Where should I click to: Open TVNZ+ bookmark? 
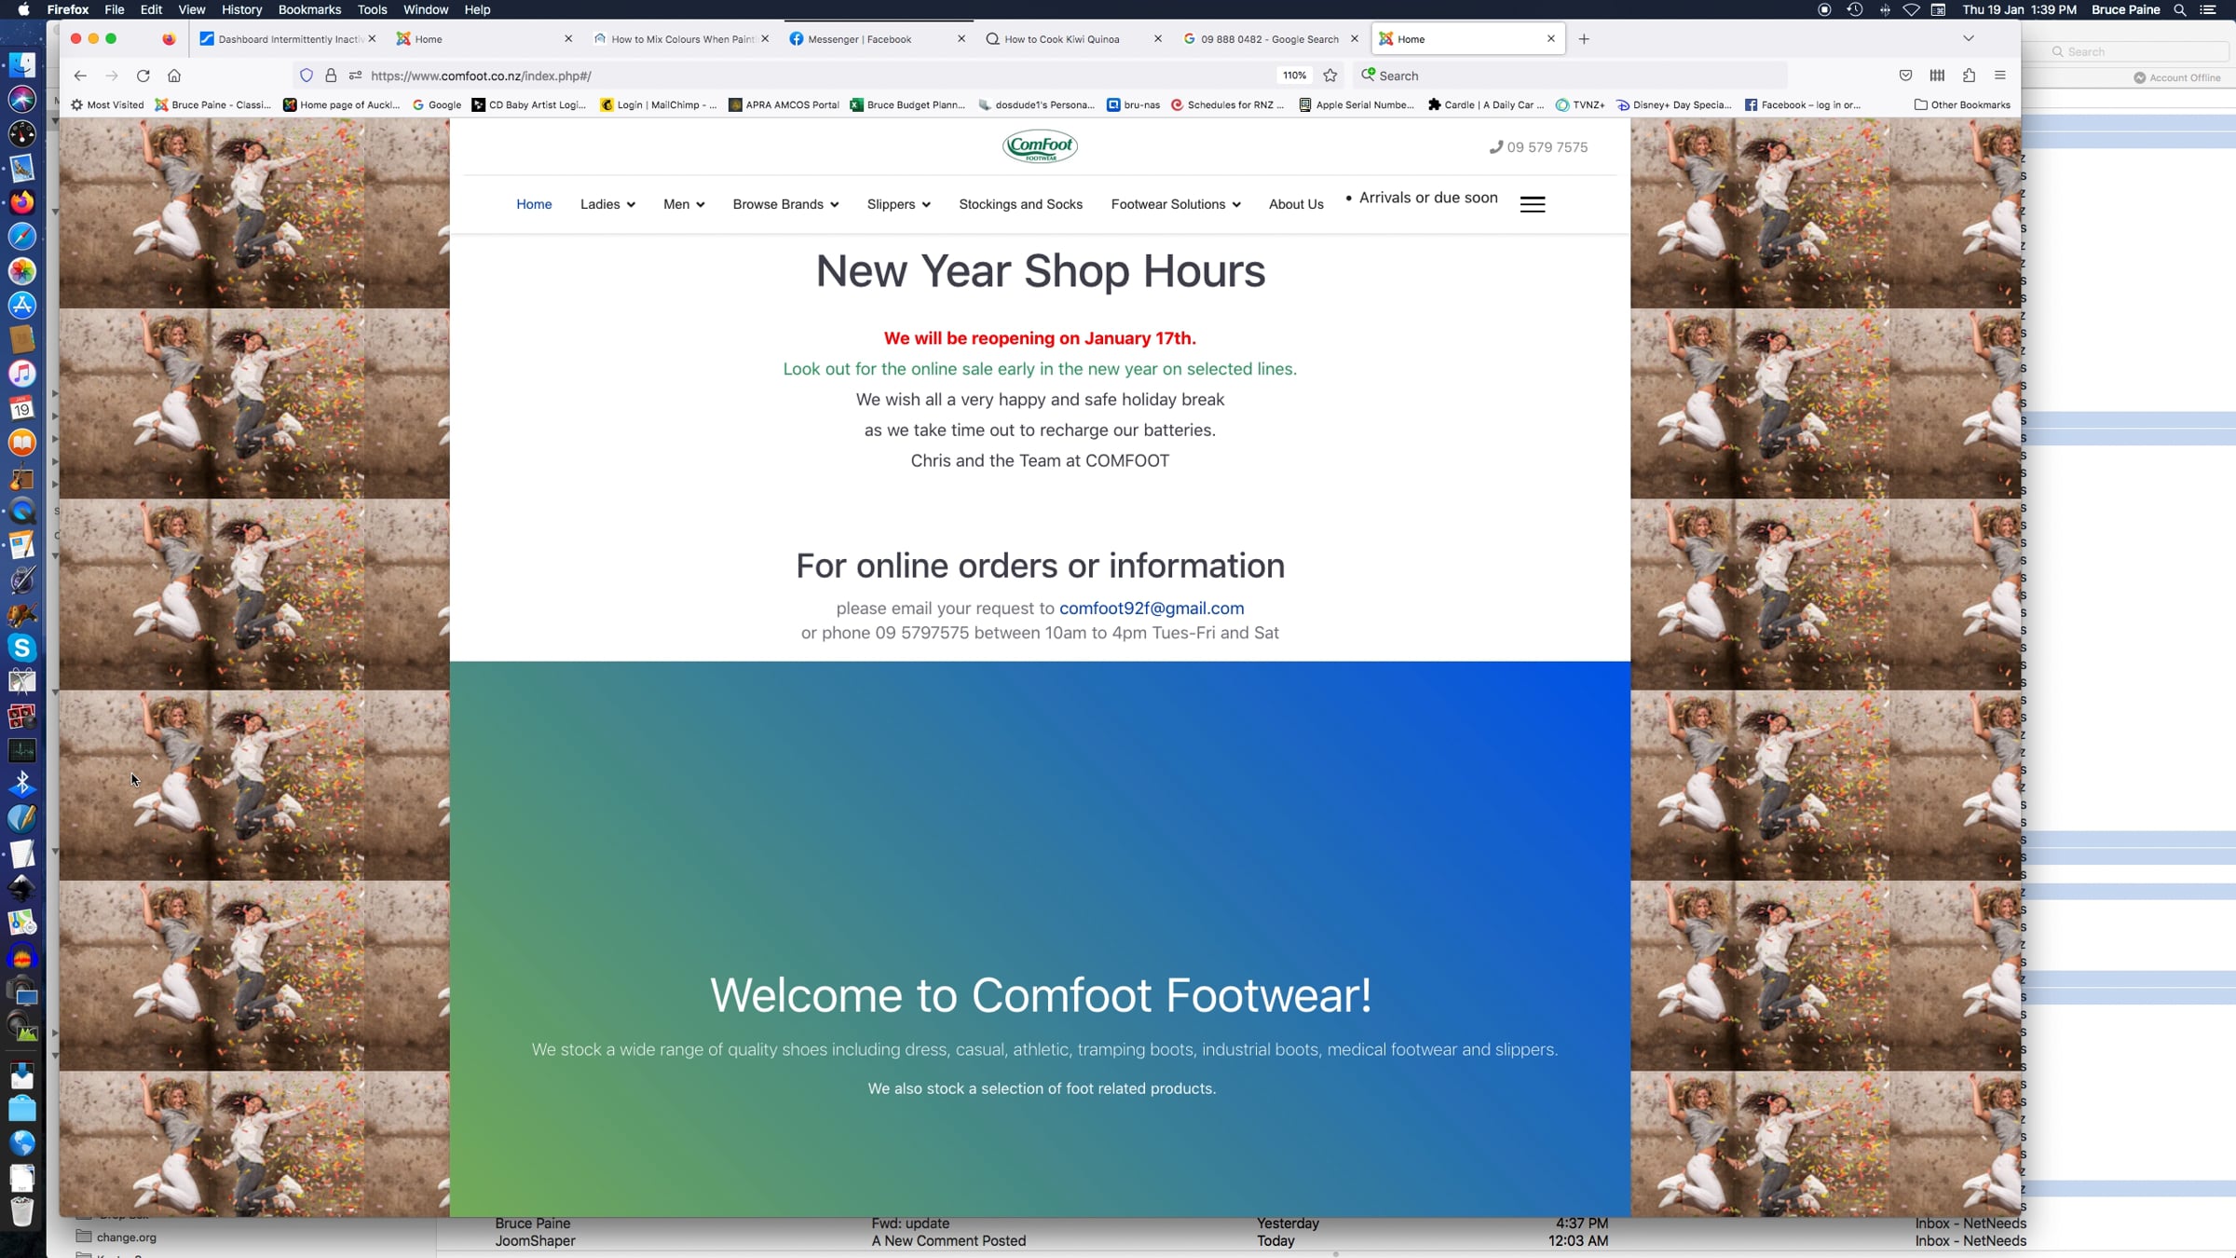click(1581, 104)
